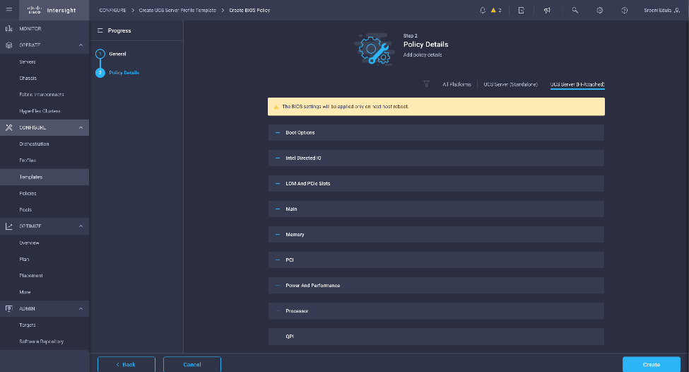This screenshot has width=689, height=372.
Task: Select the All Platforms tab
Action: [x=457, y=84]
